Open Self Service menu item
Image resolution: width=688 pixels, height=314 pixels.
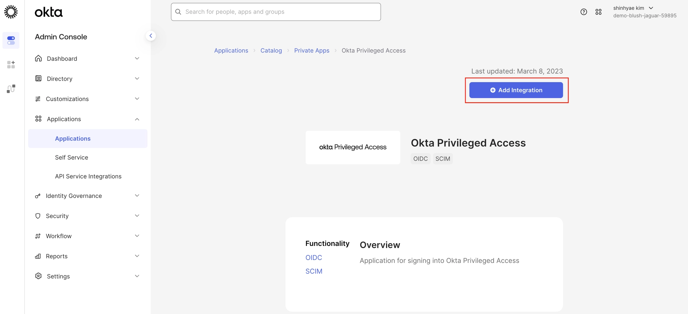[72, 157]
